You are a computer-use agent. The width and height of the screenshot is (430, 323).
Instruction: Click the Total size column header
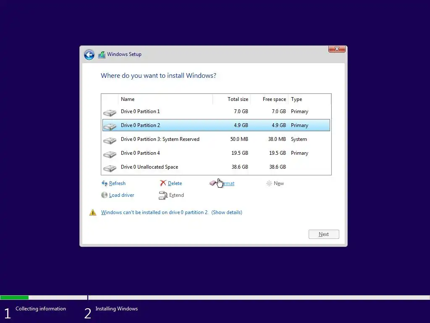click(x=231, y=99)
